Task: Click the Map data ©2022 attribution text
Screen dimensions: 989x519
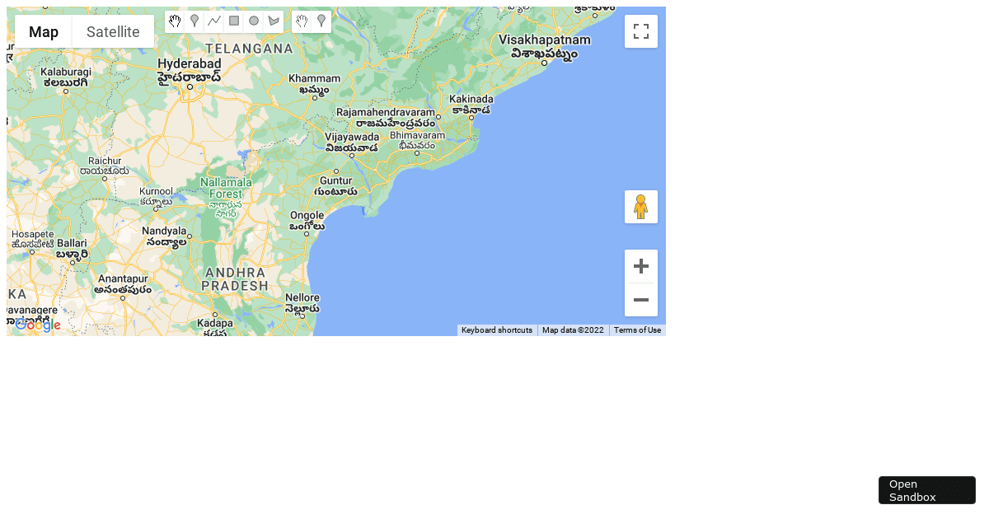Action: click(573, 330)
